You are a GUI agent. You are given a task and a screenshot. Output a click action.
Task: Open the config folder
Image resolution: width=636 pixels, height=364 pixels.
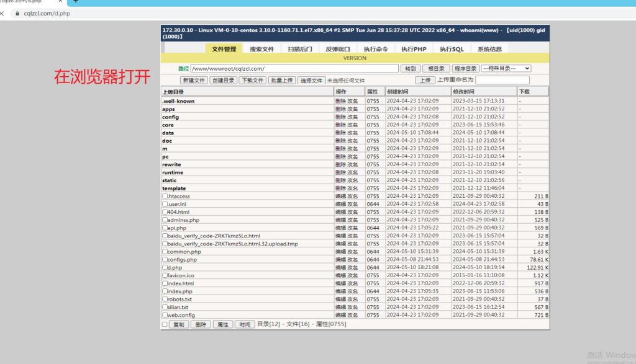point(170,117)
